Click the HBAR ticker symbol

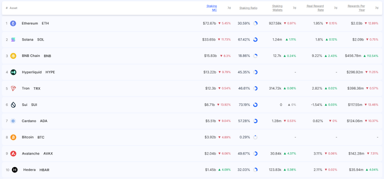pos(44,170)
